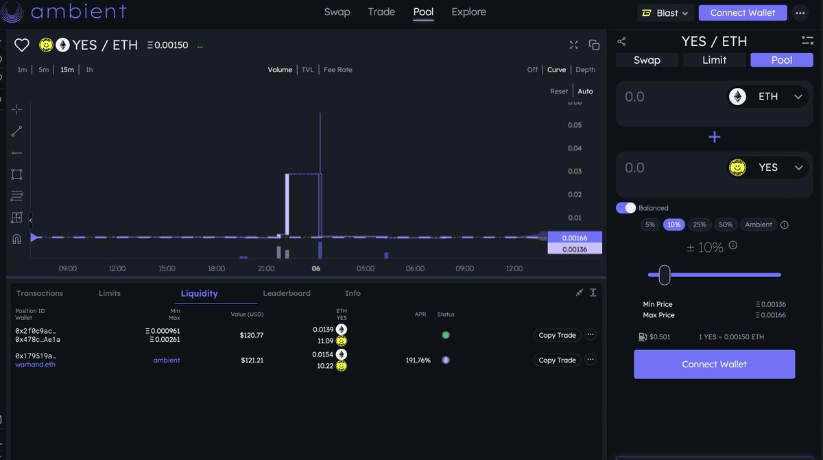
Task: Select 15m chart timeframe
Action: pos(67,70)
